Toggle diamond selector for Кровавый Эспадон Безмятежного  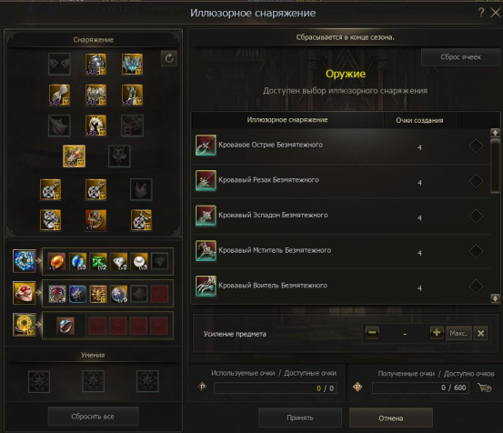tap(476, 216)
